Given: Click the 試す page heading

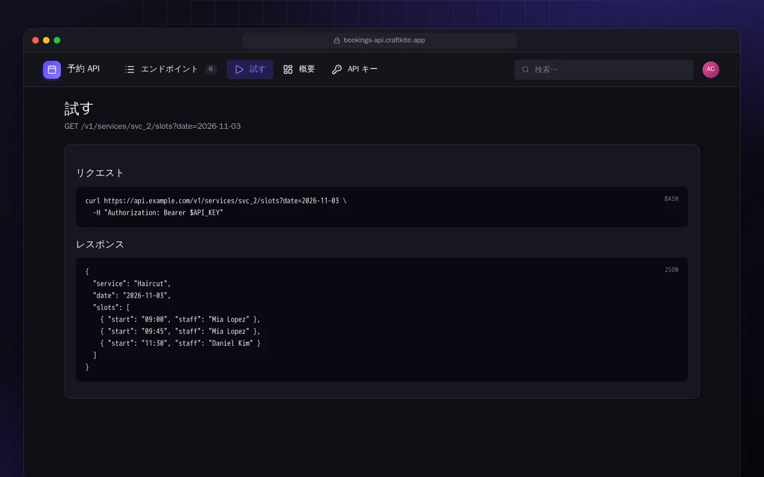Looking at the screenshot, I should pos(79,109).
